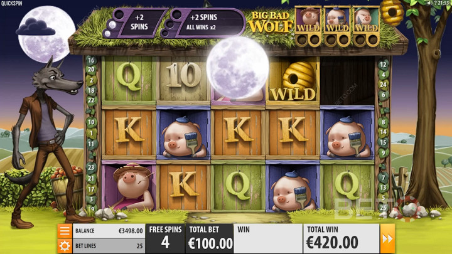Image resolution: width=452 pixels, height=254 pixels.
Task: Click bet line number 16 marker
Action: tap(91, 60)
